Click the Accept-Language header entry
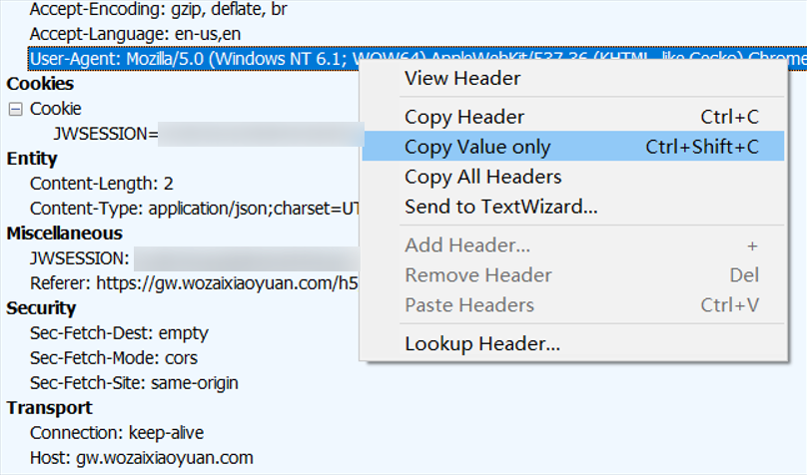The image size is (807, 475). (x=135, y=34)
